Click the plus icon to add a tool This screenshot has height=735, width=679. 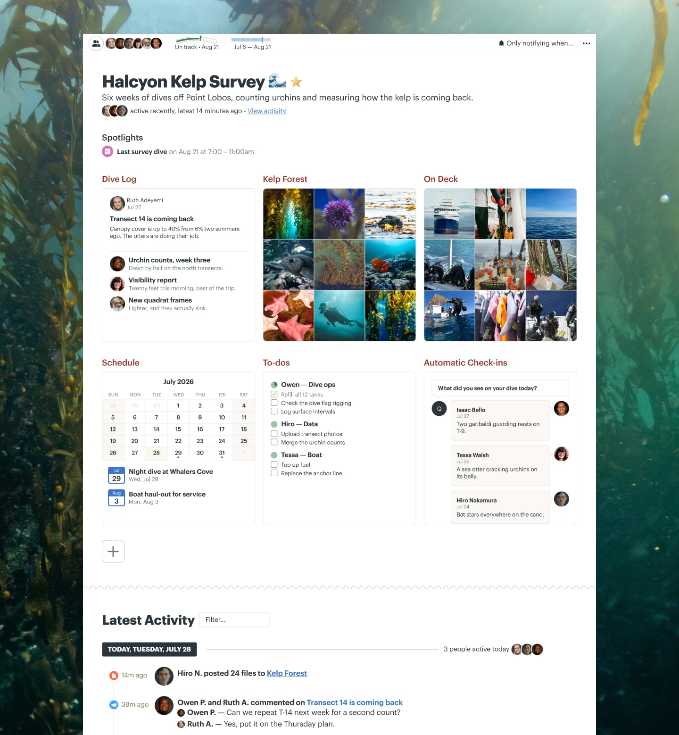pyautogui.click(x=113, y=551)
